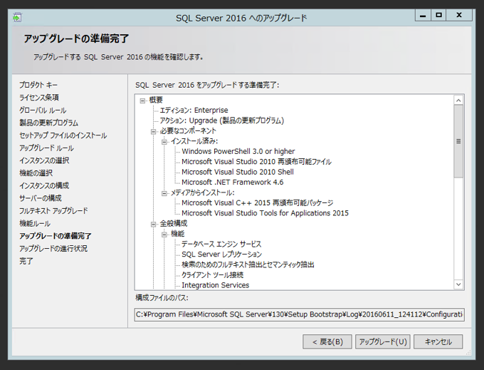Select 検索のためのフルテキスト抽出 row

(248, 264)
